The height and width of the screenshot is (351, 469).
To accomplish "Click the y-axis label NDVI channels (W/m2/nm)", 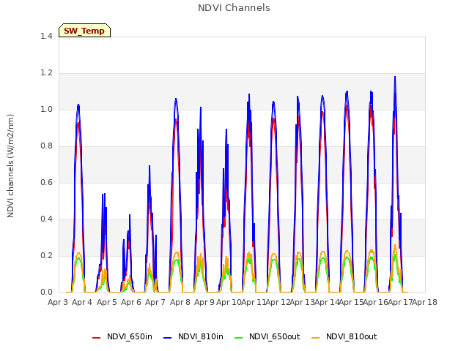I will tap(10, 166).
